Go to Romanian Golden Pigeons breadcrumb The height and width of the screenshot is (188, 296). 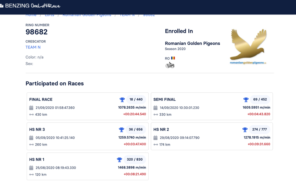coord(87,15)
